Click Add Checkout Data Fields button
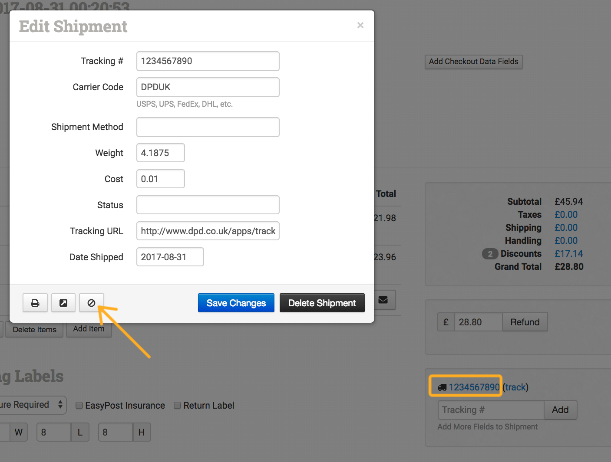Screen dimensions: 611x462 point(473,62)
